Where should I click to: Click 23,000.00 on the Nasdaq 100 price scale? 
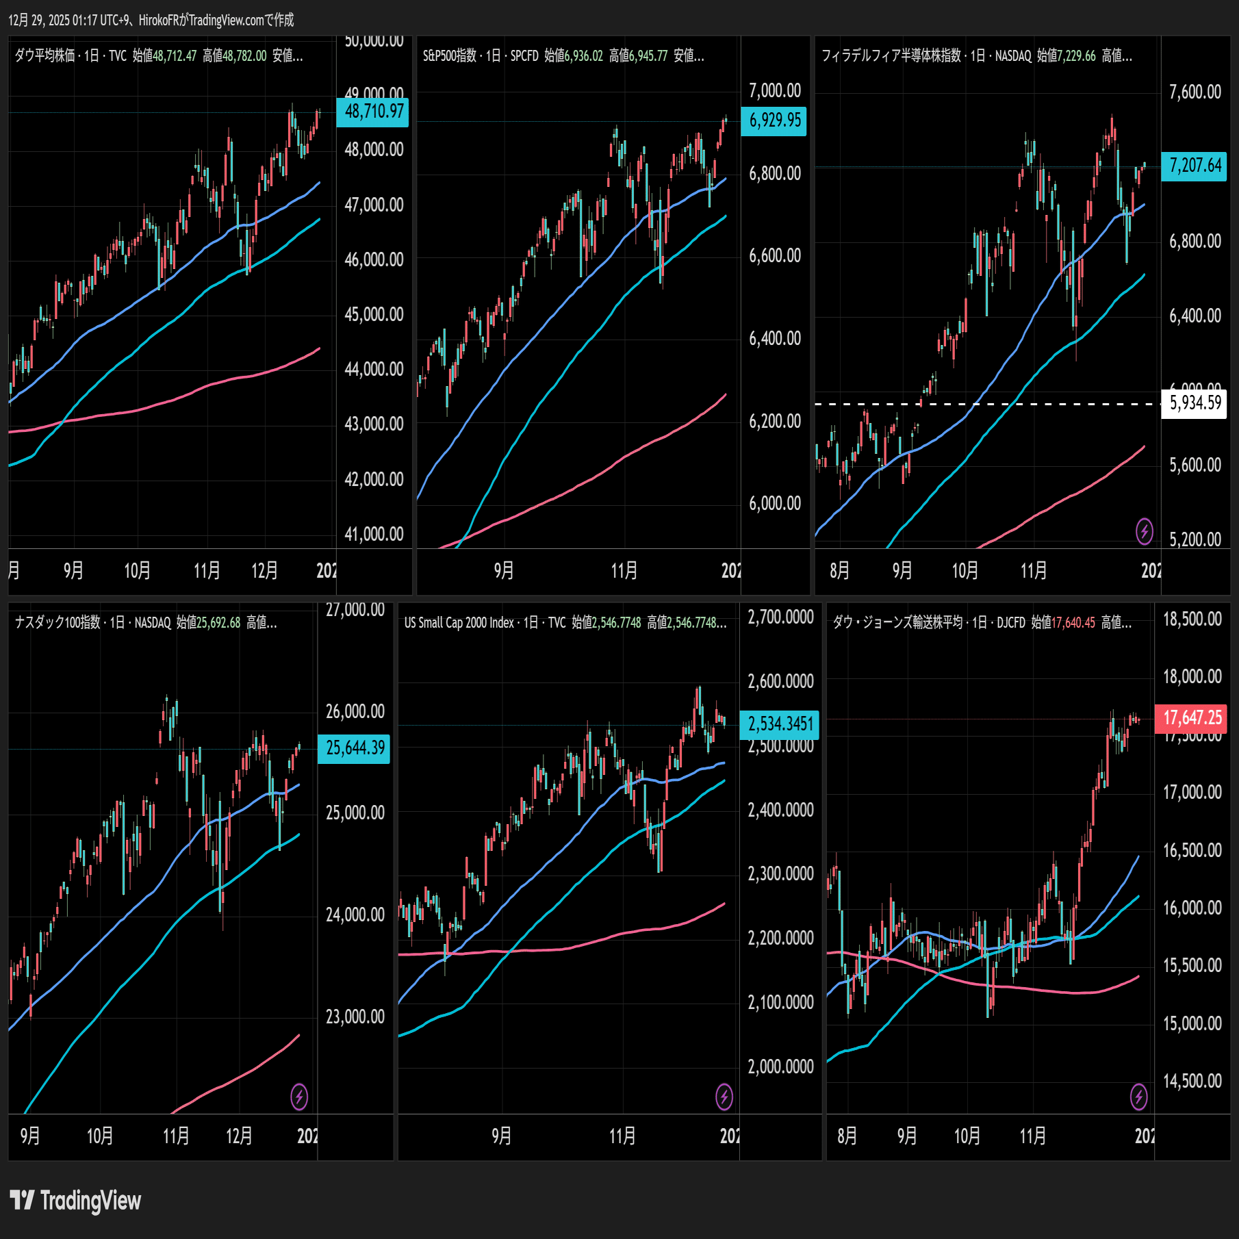point(355,1017)
